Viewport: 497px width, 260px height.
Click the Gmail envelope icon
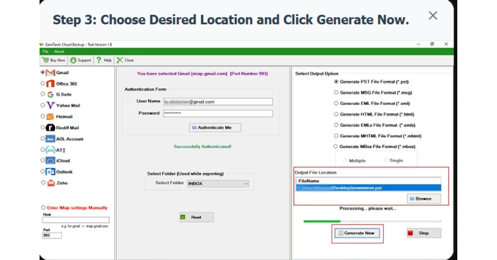51,72
